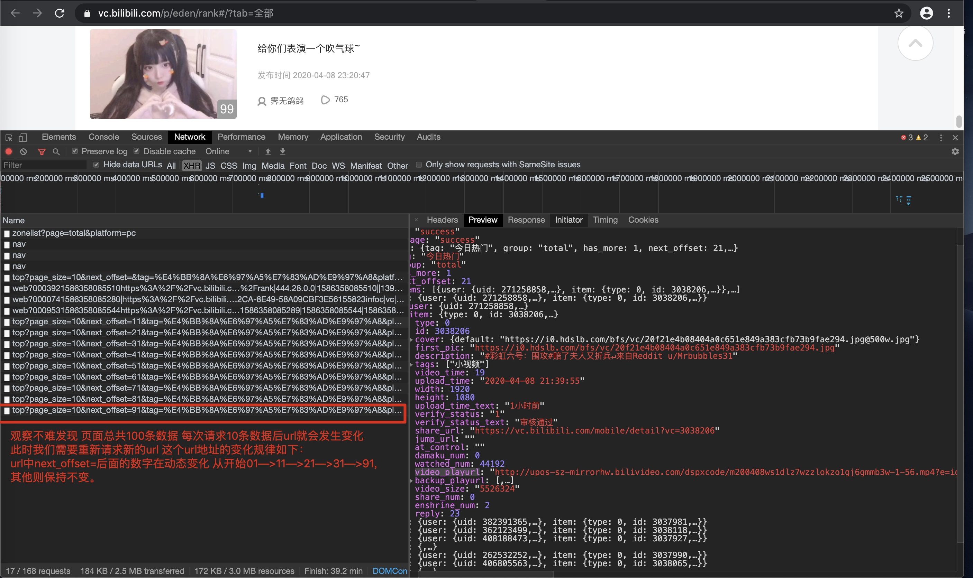Open network settings gear icon
973x578 pixels.
(x=955, y=151)
